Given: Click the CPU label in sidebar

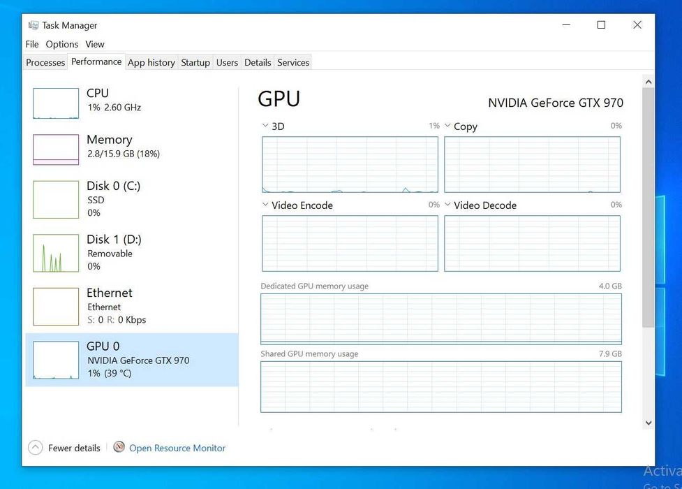Looking at the screenshot, I should (98, 93).
